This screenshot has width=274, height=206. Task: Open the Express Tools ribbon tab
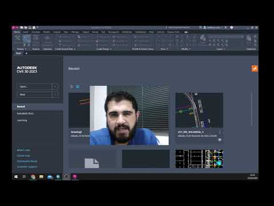click(x=174, y=32)
